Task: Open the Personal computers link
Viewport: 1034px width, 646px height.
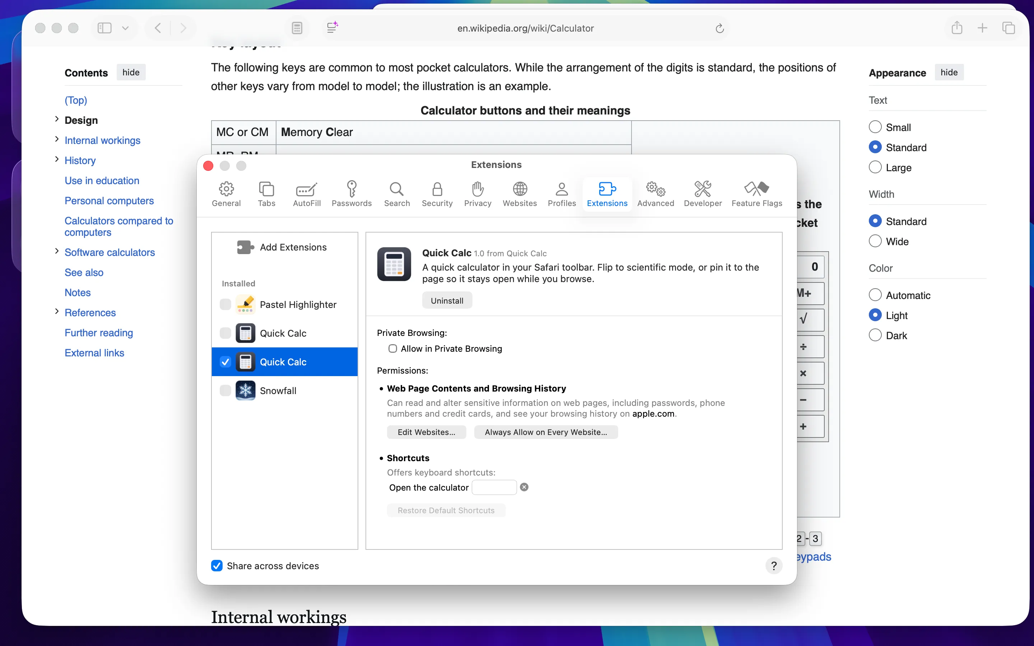Action: 109,200
